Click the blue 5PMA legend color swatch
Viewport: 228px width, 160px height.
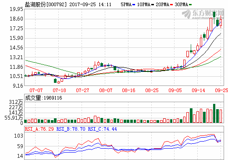[134, 5]
